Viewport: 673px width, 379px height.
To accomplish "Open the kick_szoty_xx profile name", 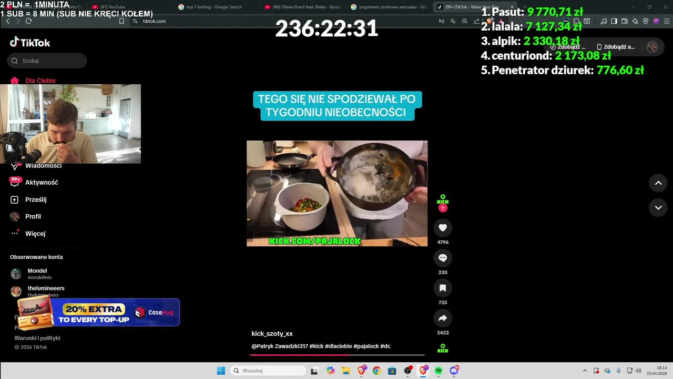I will click(272, 334).
